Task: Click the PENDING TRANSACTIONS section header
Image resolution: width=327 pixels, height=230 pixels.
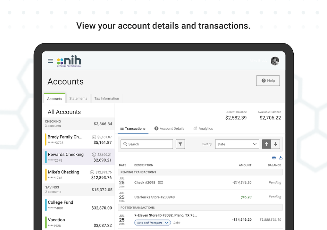Action: (200, 172)
